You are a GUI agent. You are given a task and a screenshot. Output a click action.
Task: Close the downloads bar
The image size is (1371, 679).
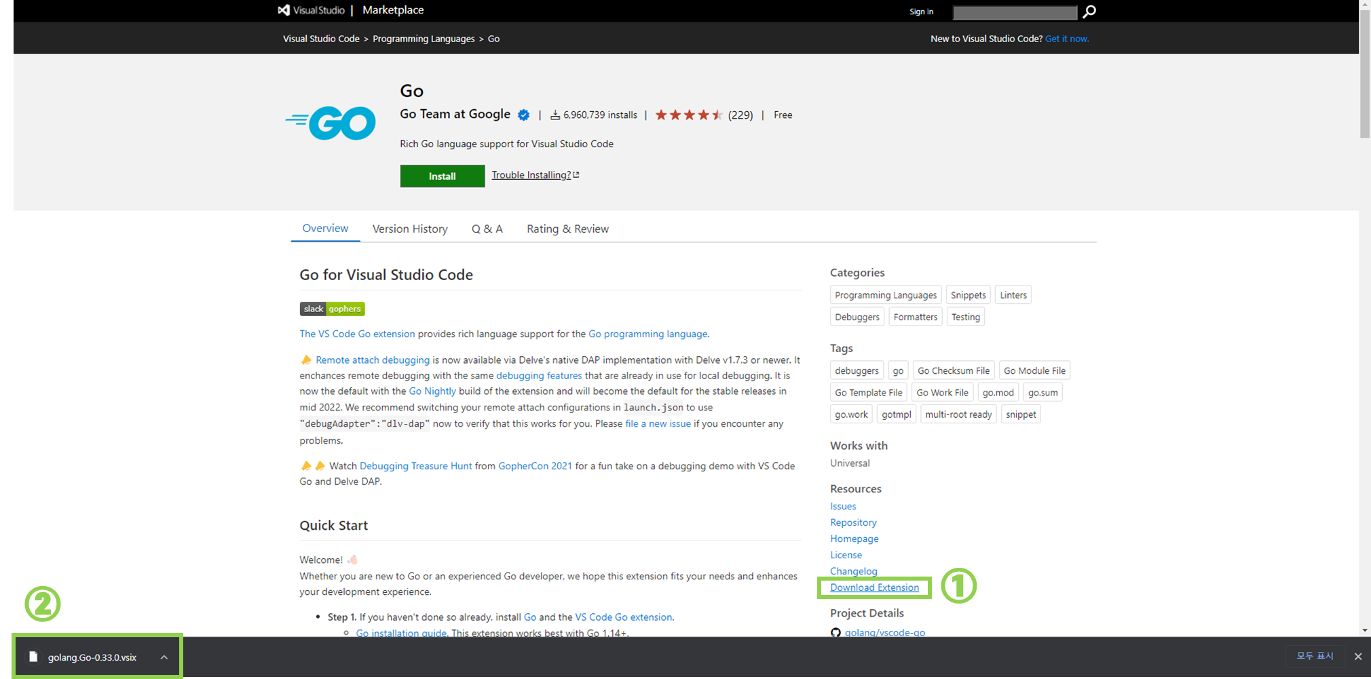[1358, 656]
